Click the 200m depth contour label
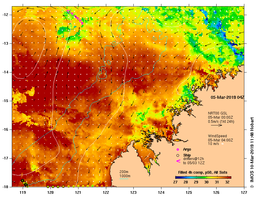 point(124,172)
